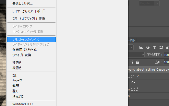Click the 塗り fill value field
The width and height of the screenshot is (169, 106).
coord(166,62)
